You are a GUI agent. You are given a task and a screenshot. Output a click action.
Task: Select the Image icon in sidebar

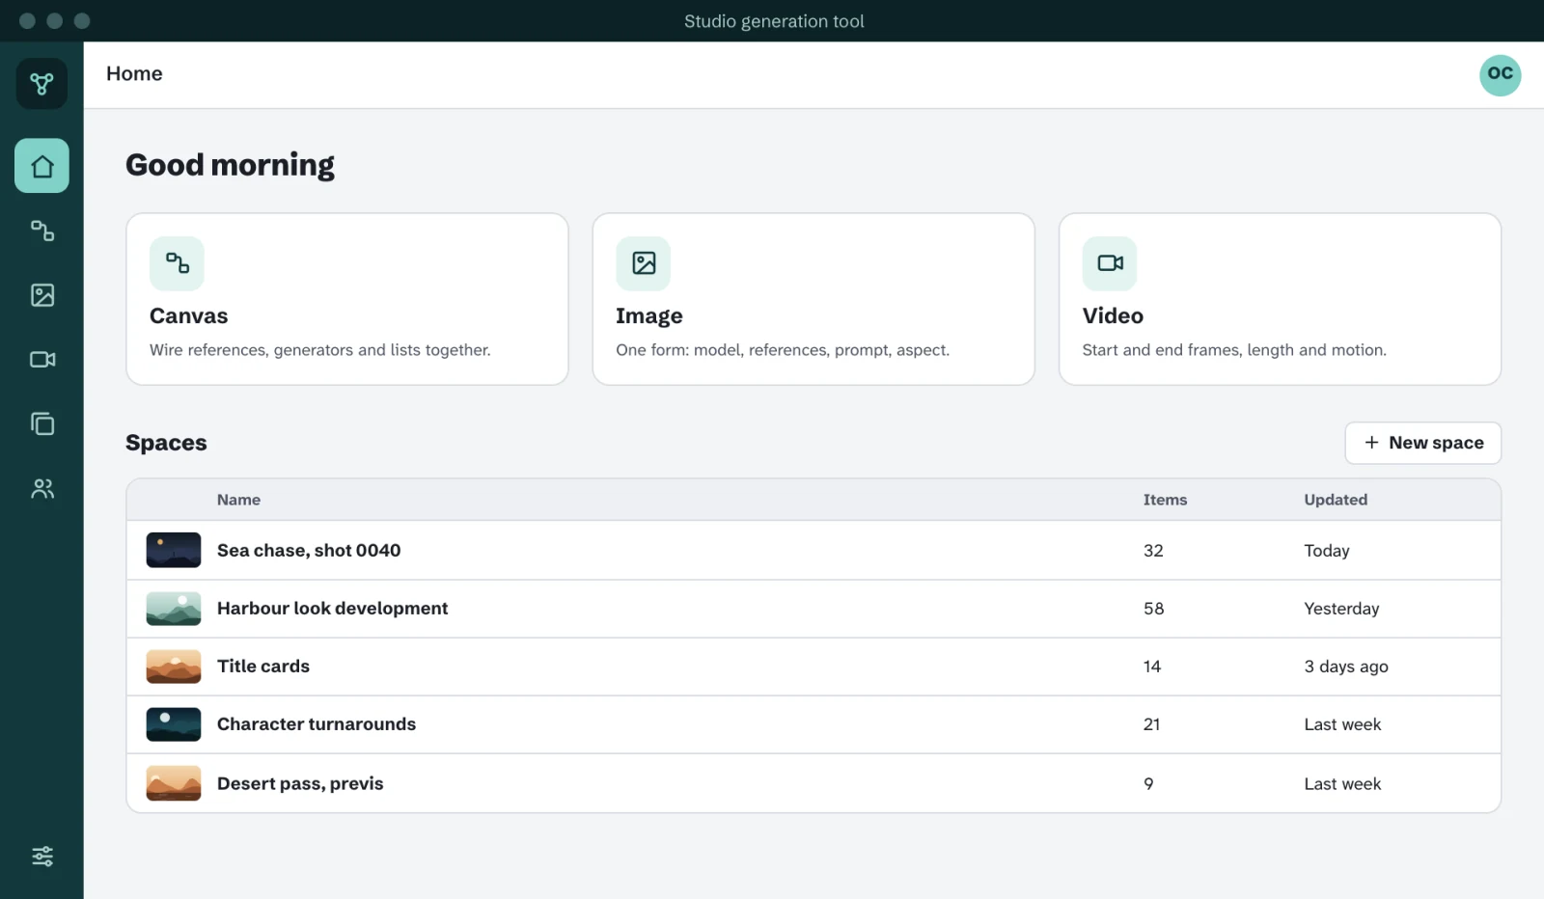tap(41, 295)
